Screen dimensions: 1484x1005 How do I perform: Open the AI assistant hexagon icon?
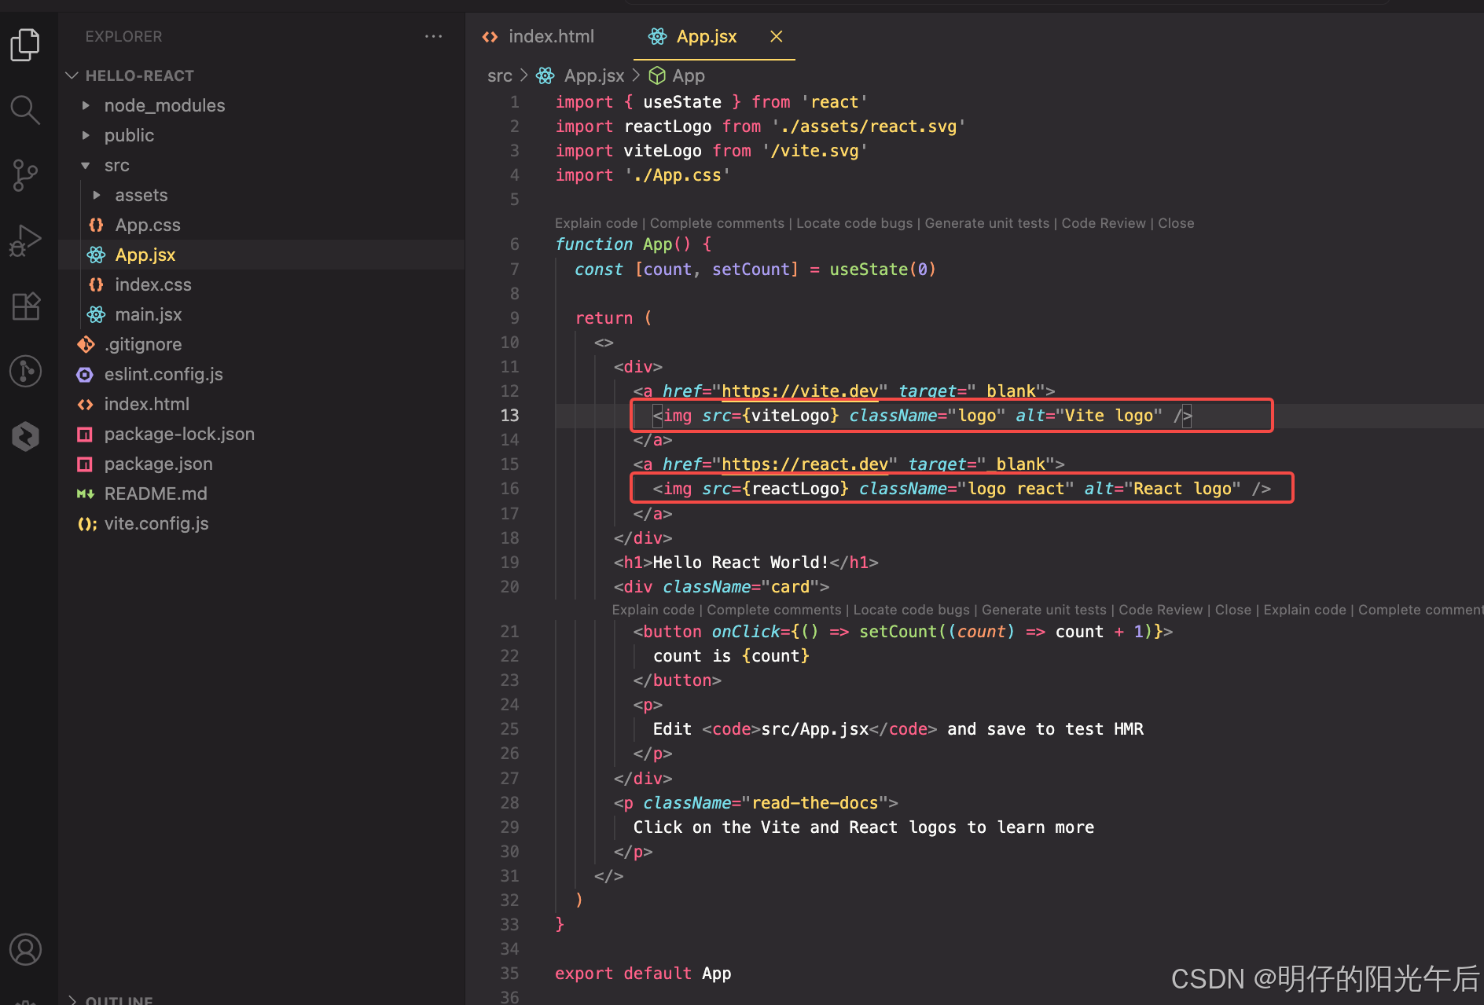click(25, 436)
